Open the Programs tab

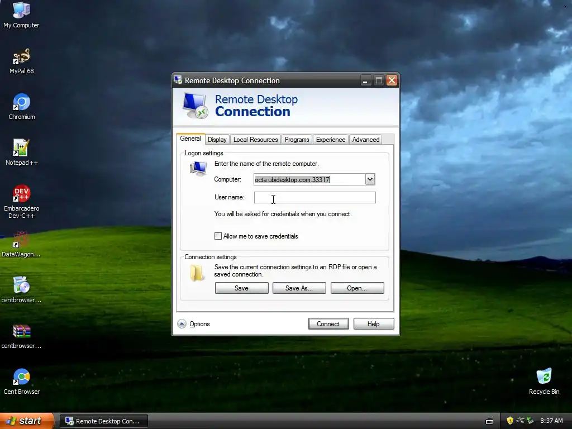coord(297,139)
